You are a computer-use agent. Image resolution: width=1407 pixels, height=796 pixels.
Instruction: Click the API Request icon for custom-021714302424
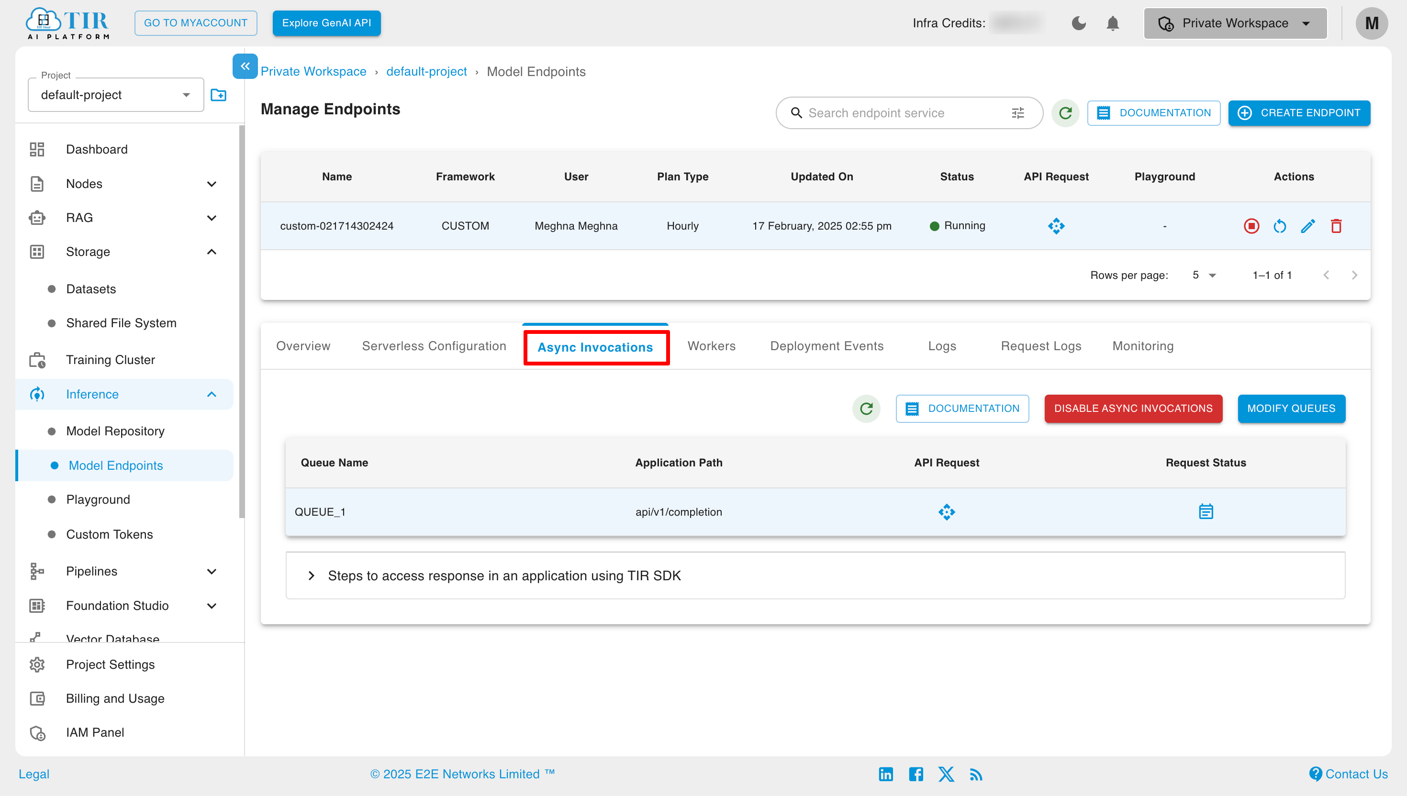pos(1056,226)
